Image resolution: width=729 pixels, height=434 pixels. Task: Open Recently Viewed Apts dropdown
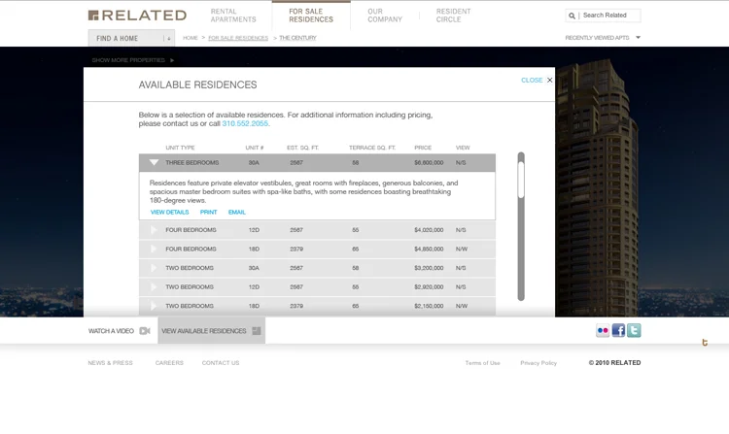[x=603, y=38]
